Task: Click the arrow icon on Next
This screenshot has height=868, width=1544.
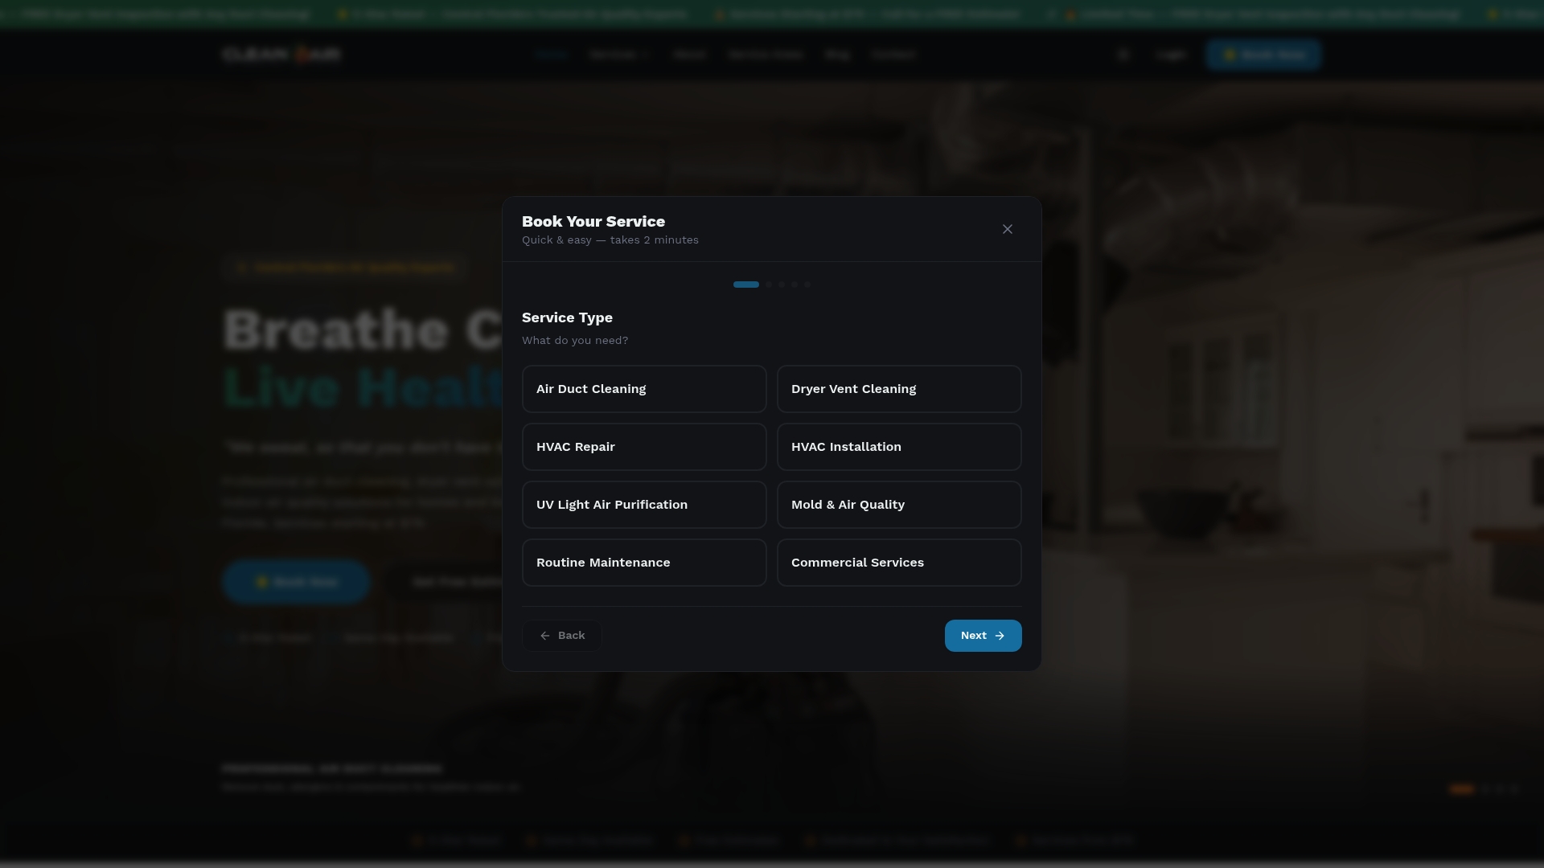Action: 1000,636
